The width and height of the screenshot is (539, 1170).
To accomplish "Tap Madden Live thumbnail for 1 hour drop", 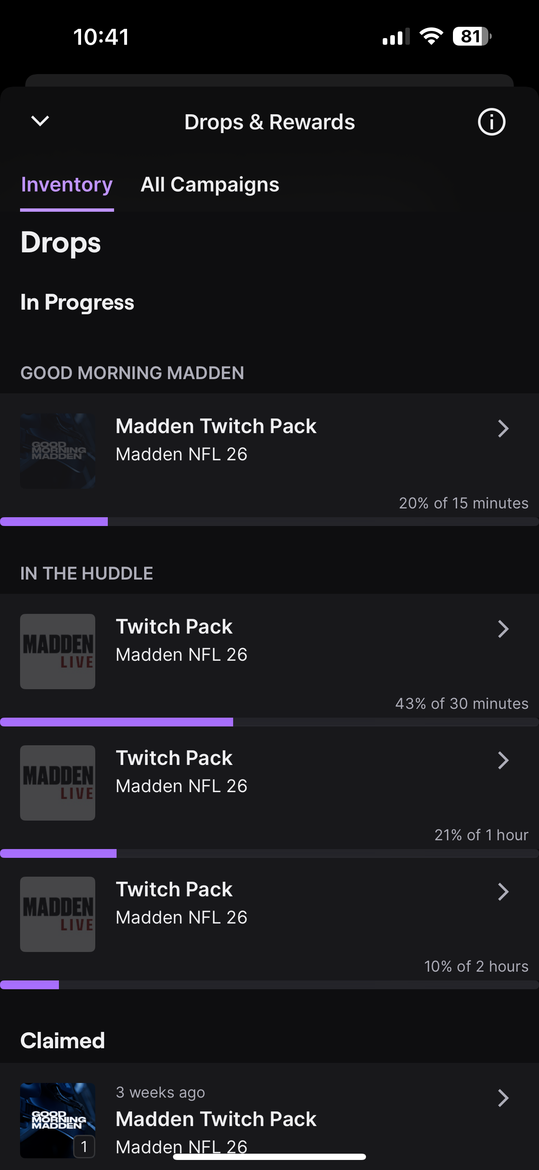I will 58,783.
